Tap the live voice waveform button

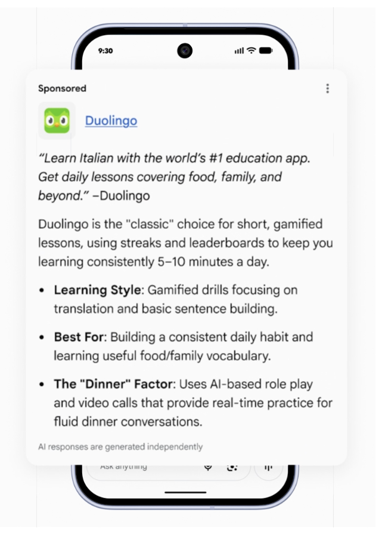pos(268,468)
